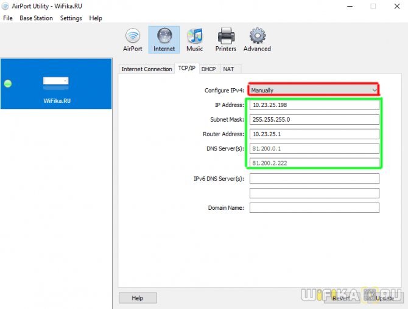The image size is (408, 309).
Task: Click the green status indicator for WiFiKa.RU
Action: click(8, 84)
